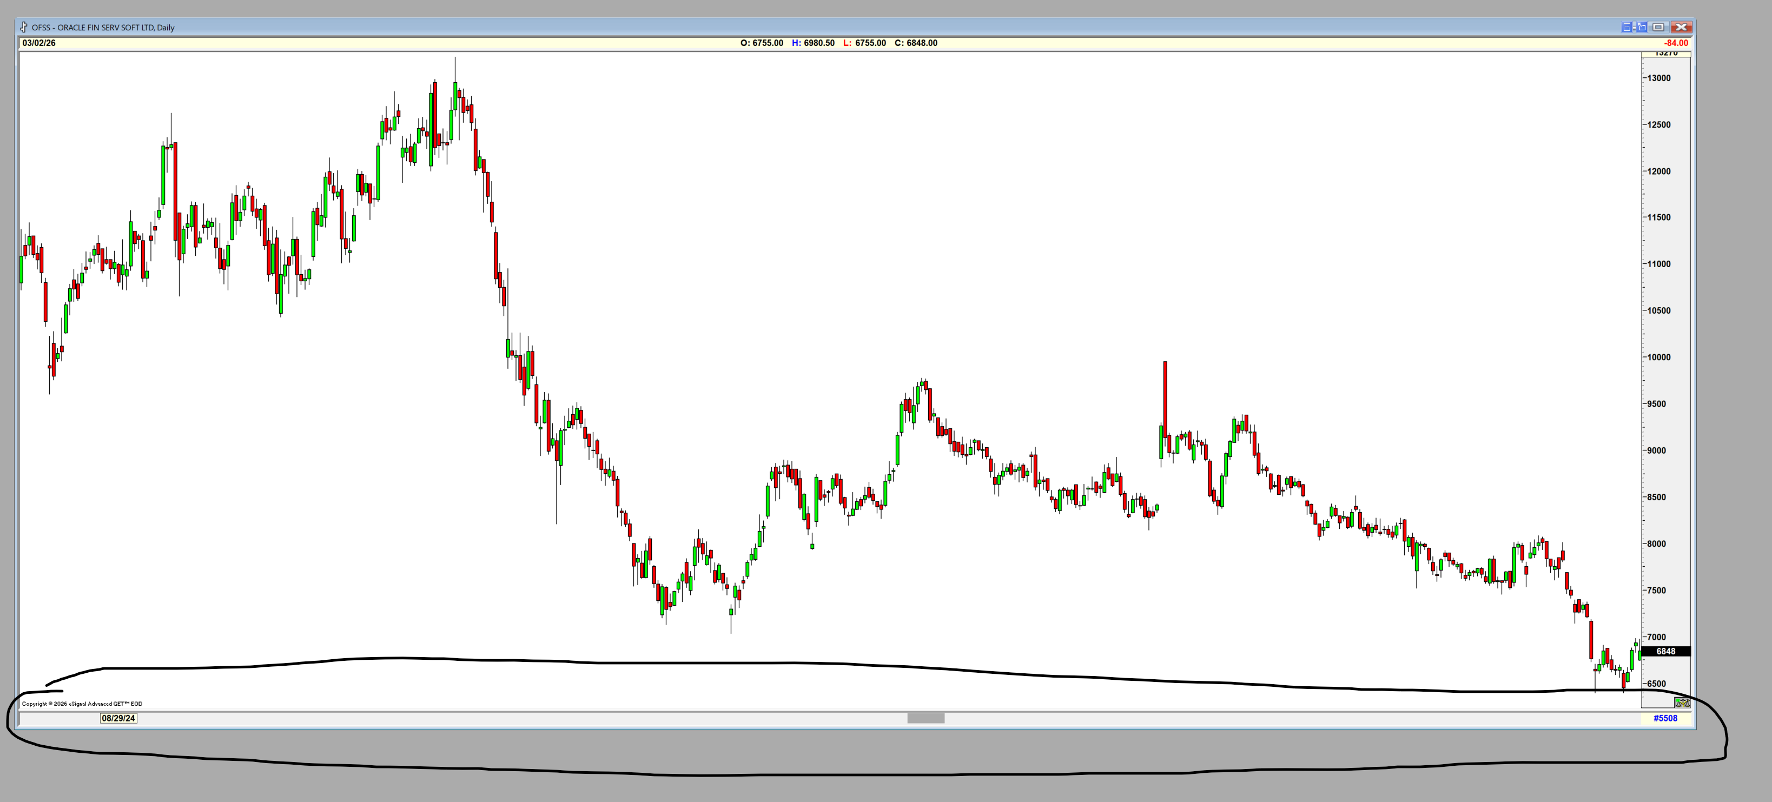Viewport: 1772px width, 802px height.
Task: Click the 6848 current price tag
Action: pos(1665,651)
